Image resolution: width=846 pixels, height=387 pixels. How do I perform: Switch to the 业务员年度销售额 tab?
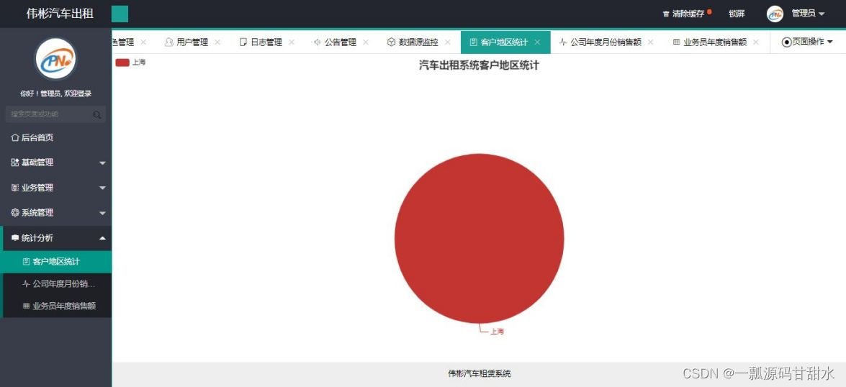pyautogui.click(x=715, y=42)
